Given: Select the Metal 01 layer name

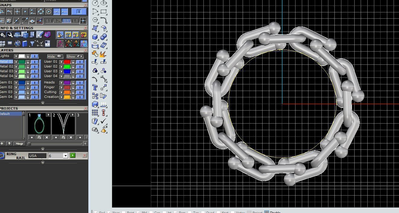Looking at the screenshot, I should [x=6, y=61].
